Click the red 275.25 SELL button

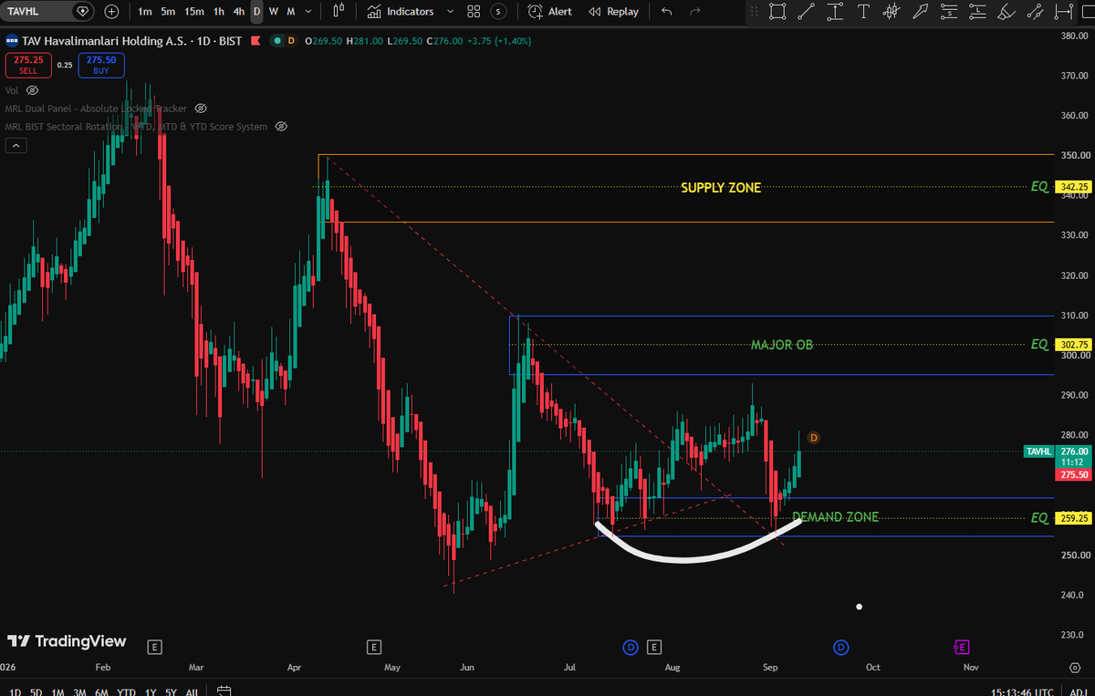pos(29,65)
